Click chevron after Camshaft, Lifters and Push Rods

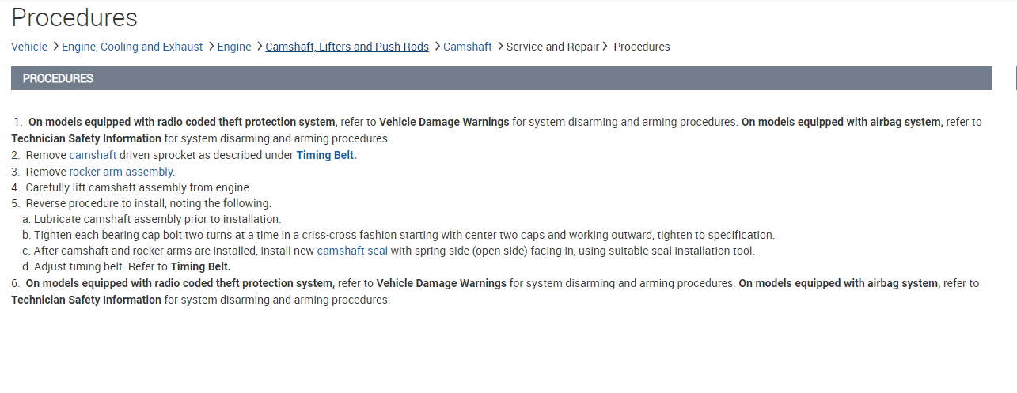pos(436,47)
